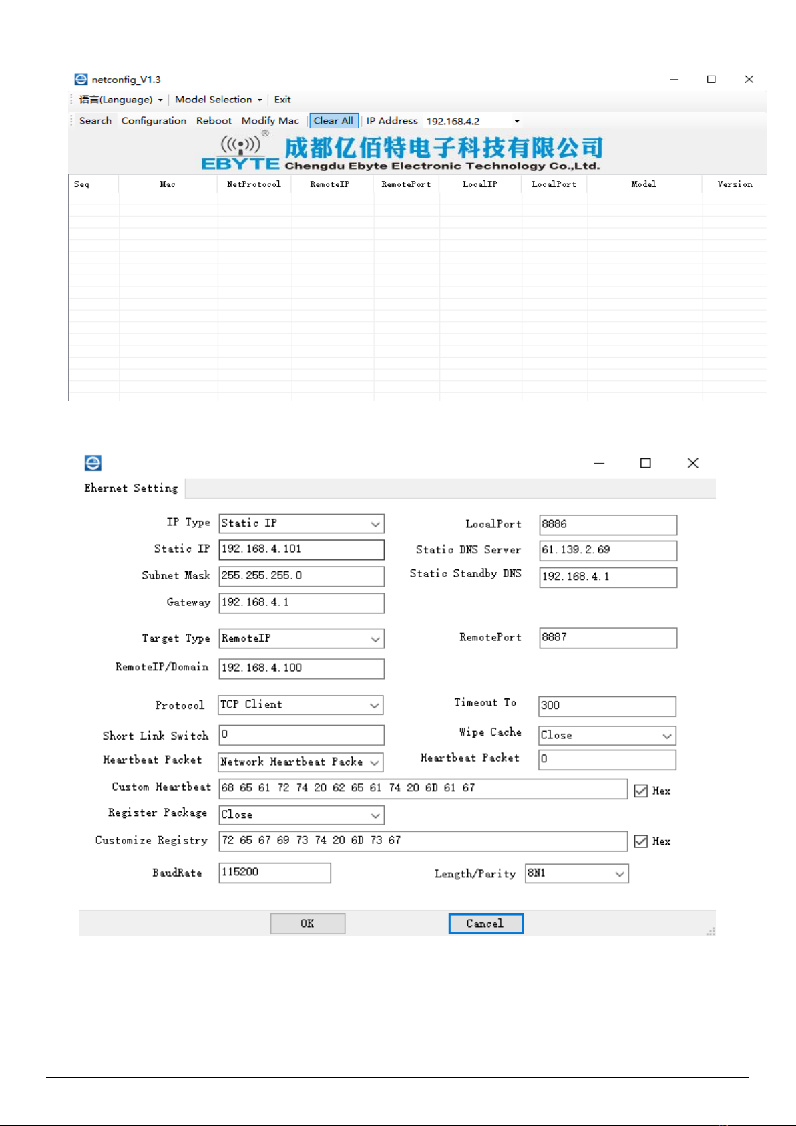796x1126 pixels.
Task: Click the Ethernet Setting dialog icon
Action: [93, 463]
